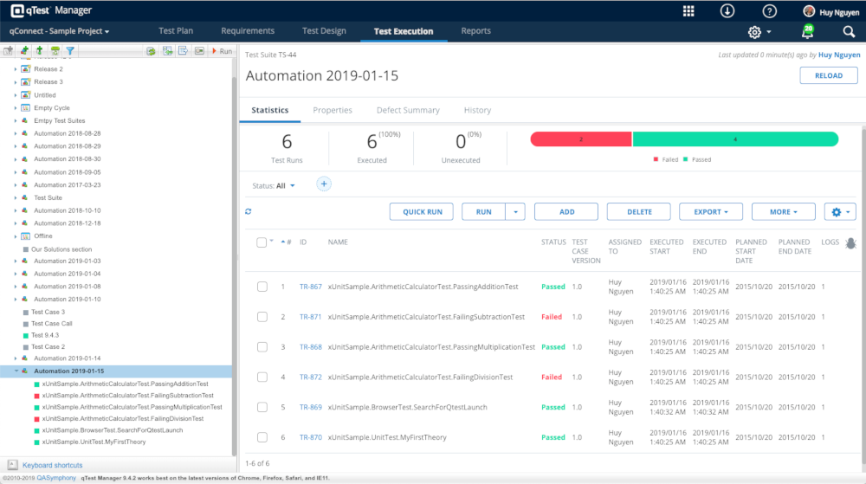
Task: Click the refresh icon above test run table
Action: pos(249,211)
